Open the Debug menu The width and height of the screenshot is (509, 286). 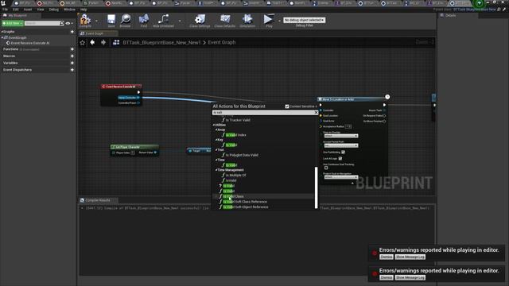pyautogui.click(x=53, y=10)
